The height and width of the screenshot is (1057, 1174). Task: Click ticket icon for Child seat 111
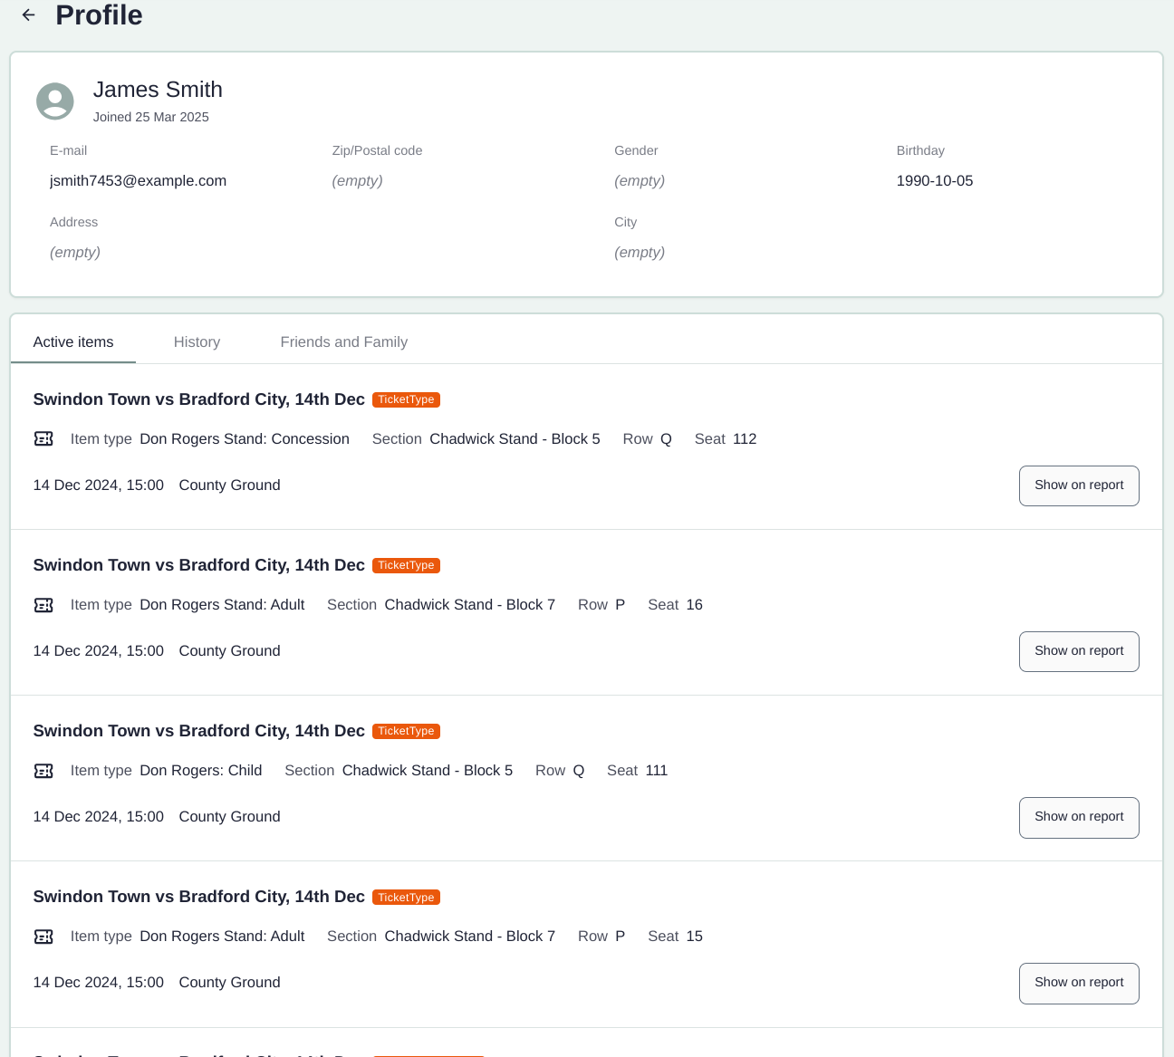coord(43,771)
